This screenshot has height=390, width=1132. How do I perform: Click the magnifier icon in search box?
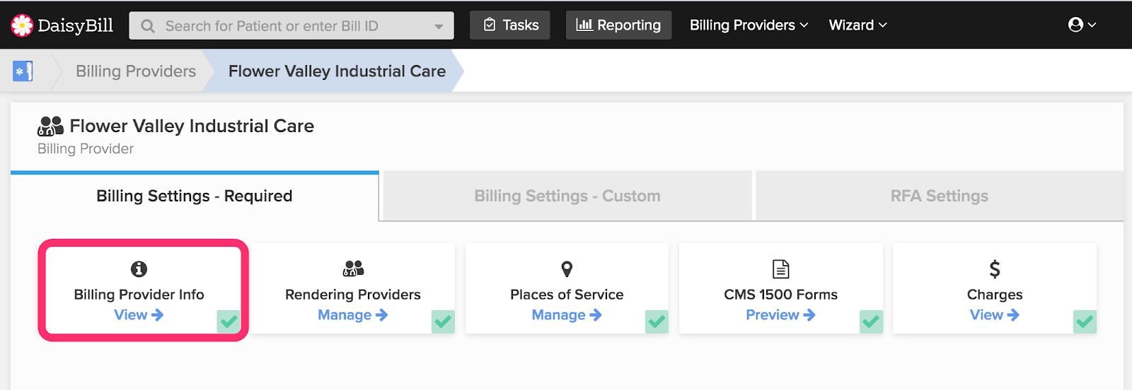[x=148, y=26]
